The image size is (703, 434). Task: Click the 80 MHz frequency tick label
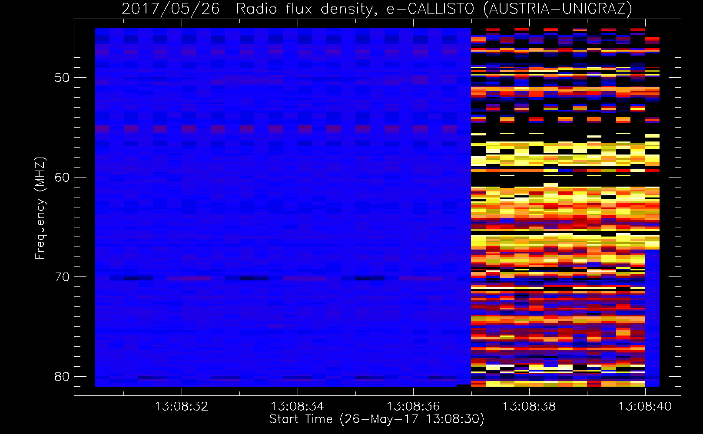[x=62, y=376]
